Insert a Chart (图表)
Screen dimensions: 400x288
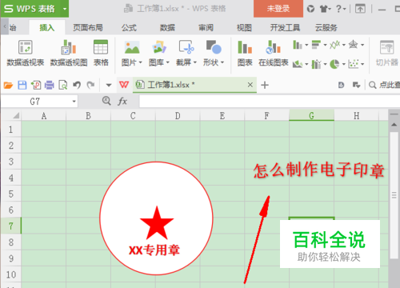245,53
